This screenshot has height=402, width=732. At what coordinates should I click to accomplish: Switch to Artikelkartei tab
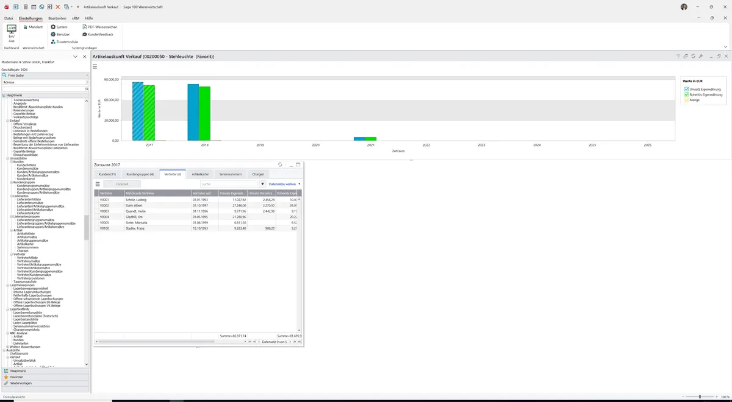click(200, 174)
